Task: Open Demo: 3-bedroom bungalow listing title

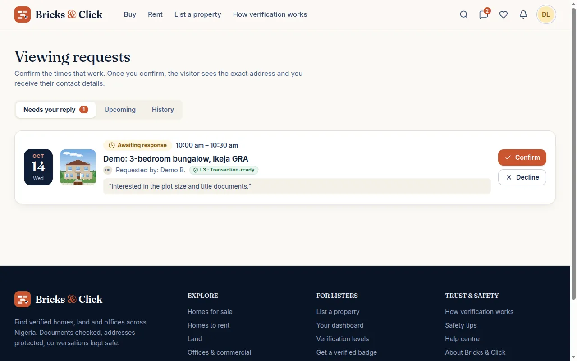Action: (176, 159)
